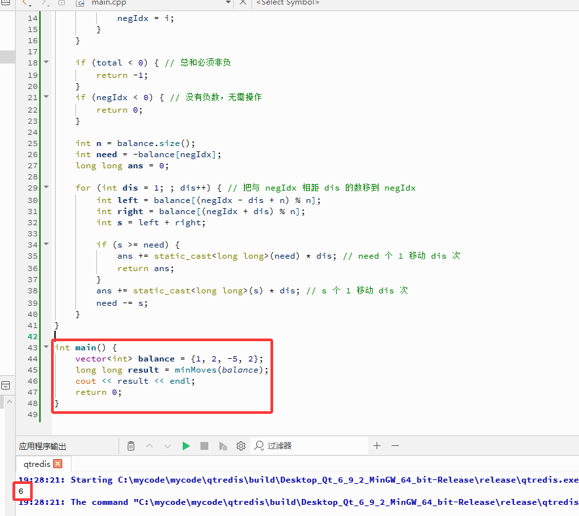Navigate forward with the right arrow

tap(45, 3)
